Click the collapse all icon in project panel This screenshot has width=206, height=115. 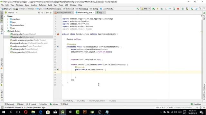pos(42,13)
